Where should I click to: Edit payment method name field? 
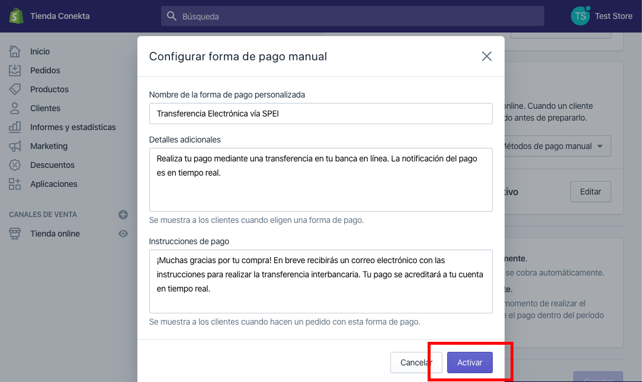[x=320, y=114]
